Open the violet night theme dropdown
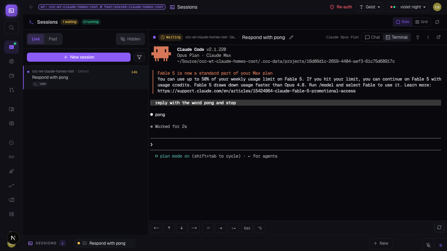 click(408, 7)
